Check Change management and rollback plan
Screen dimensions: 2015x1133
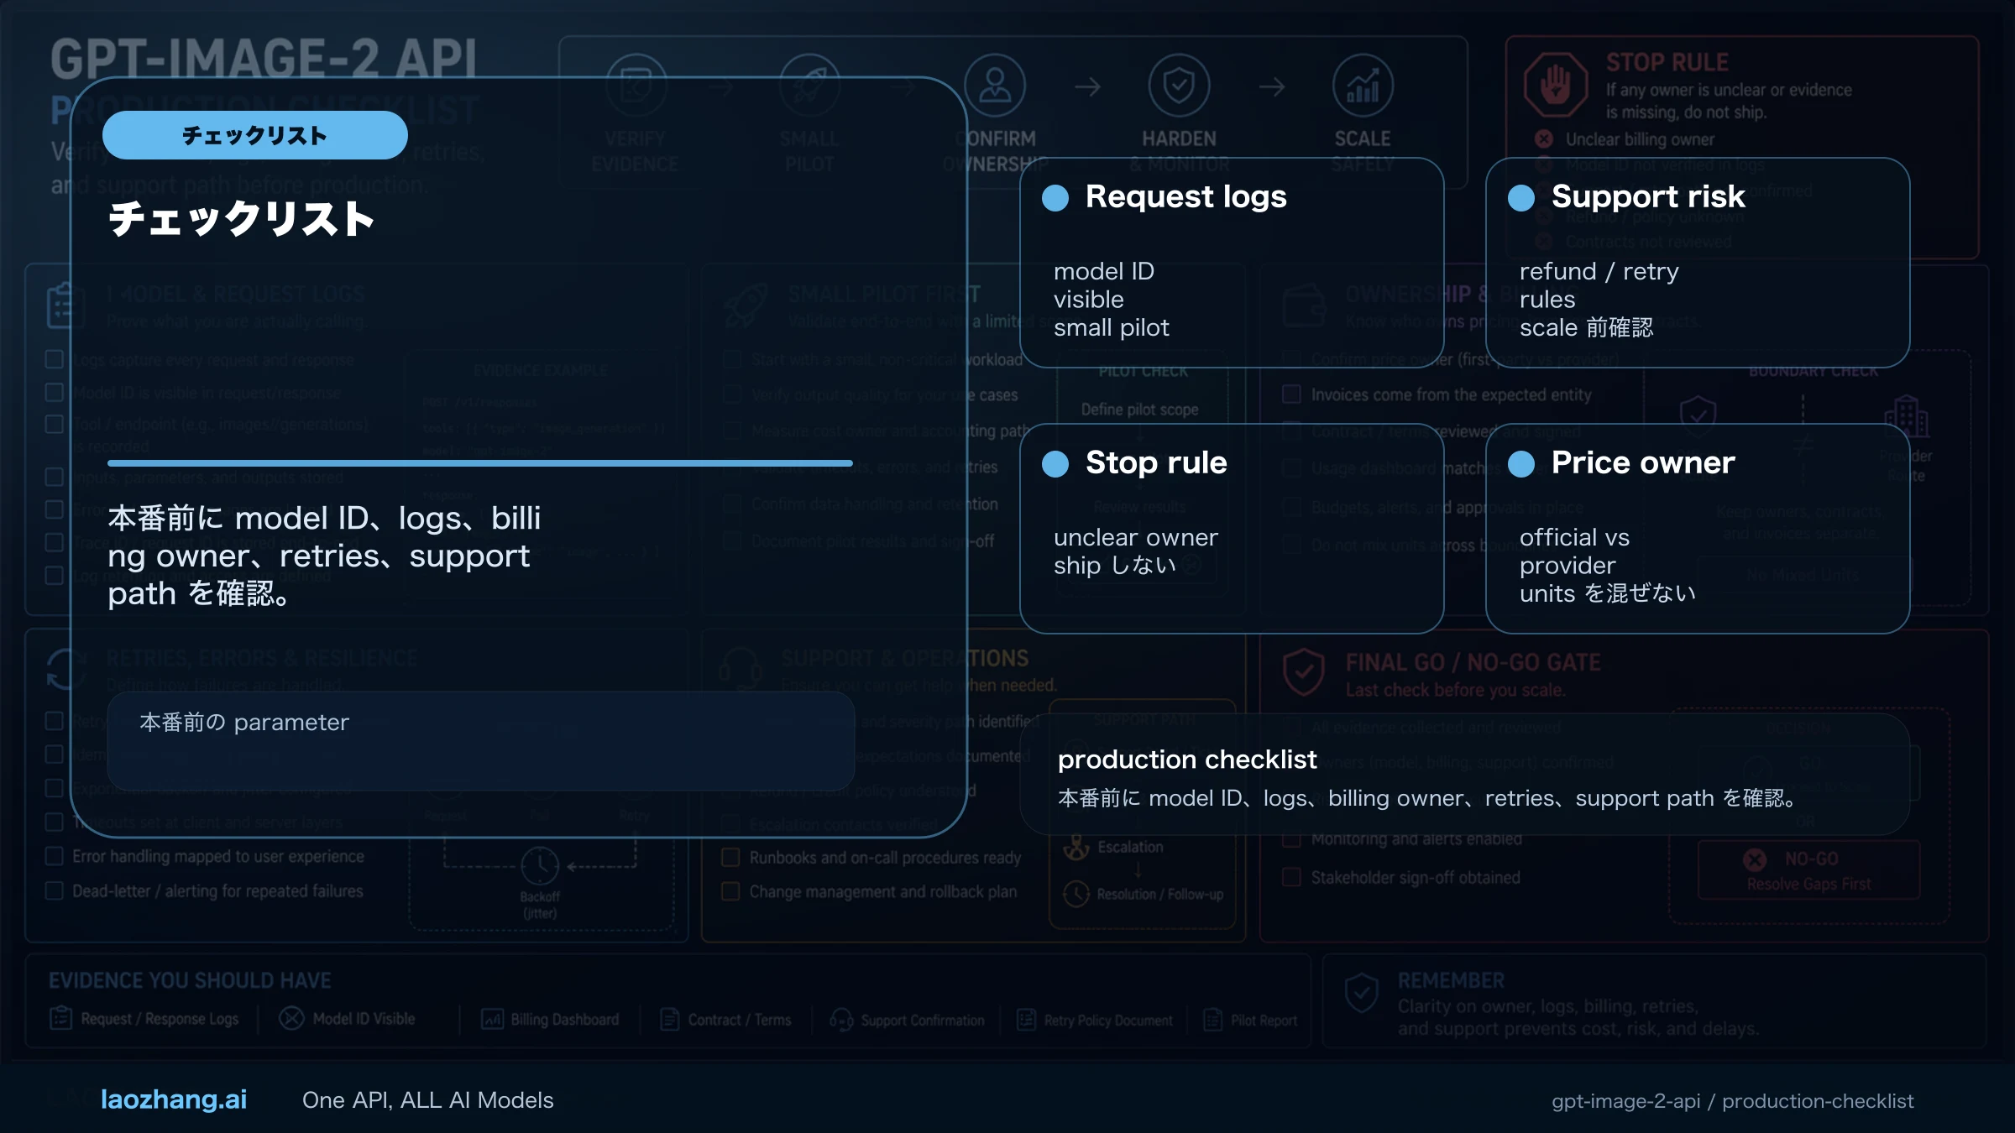[730, 891]
